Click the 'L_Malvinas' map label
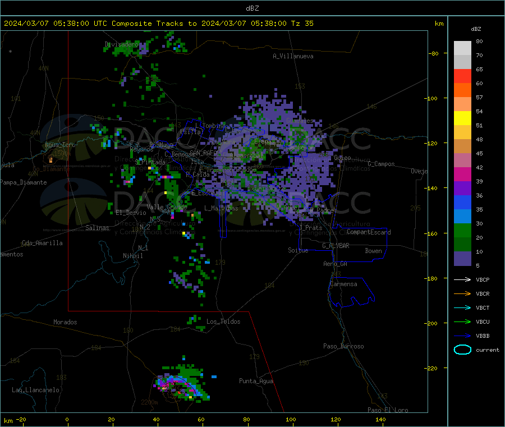Image resolution: width=505 pixels, height=427 pixels. [221, 208]
